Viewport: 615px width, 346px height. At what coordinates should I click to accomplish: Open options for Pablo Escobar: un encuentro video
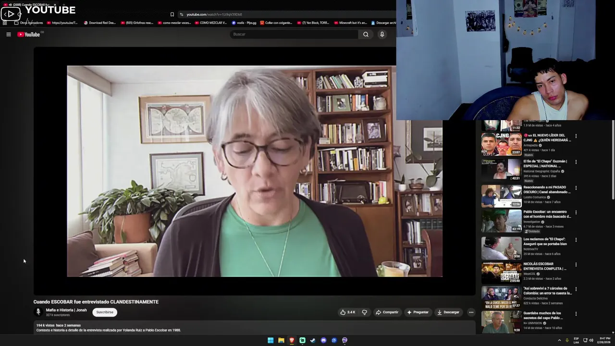pos(576,212)
